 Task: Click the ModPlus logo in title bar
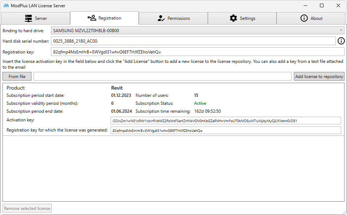(6, 6)
